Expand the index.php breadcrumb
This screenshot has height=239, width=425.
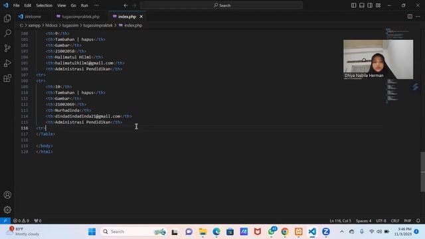click(130, 25)
